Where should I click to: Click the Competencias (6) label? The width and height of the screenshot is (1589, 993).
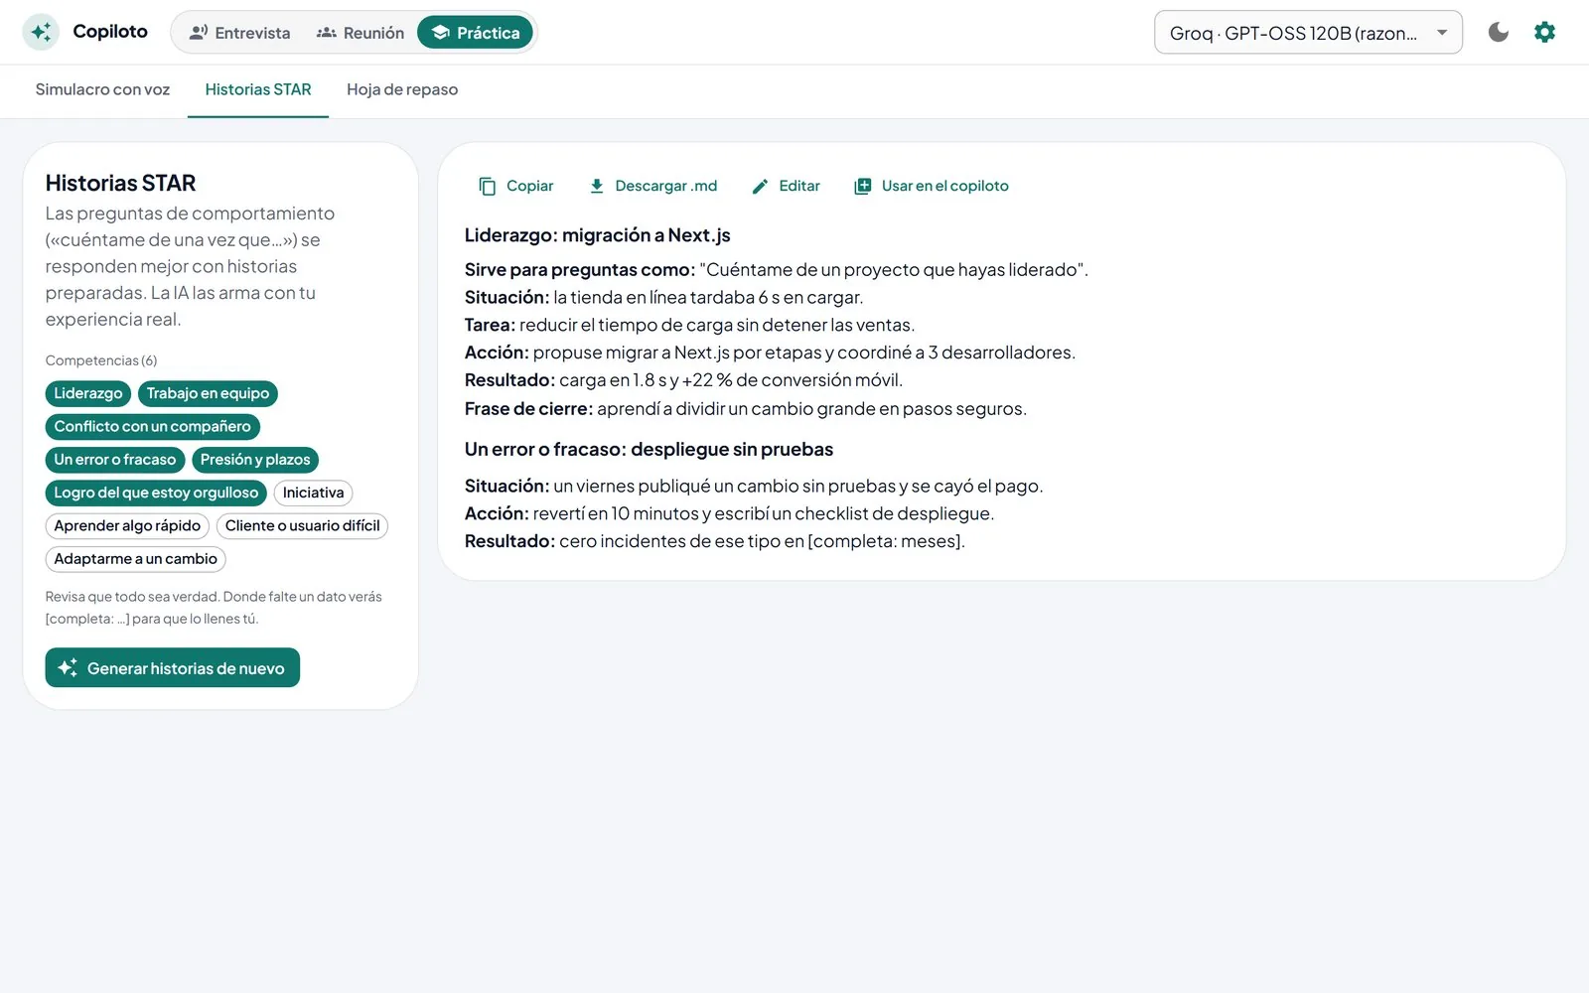point(101,360)
